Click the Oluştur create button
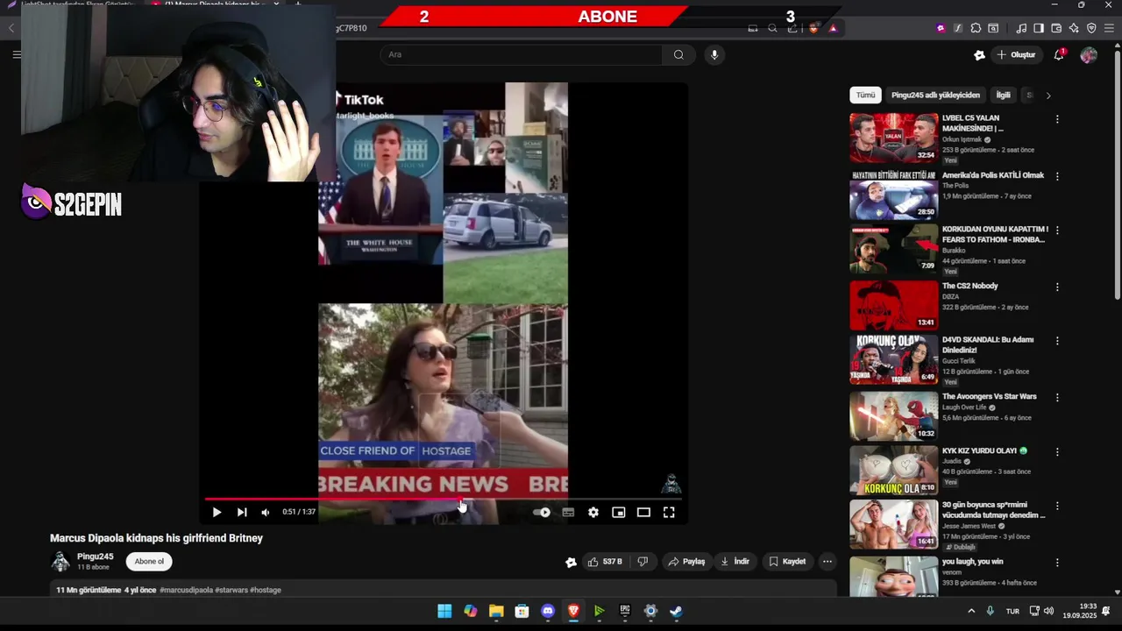The height and width of the screenshot is (631, 1122). click(1016, 54)
